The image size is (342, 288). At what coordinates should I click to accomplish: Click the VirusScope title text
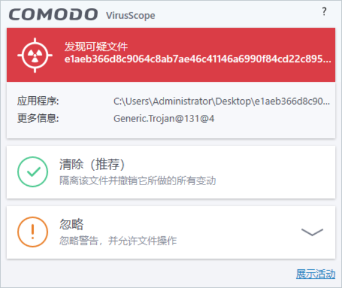130,16
